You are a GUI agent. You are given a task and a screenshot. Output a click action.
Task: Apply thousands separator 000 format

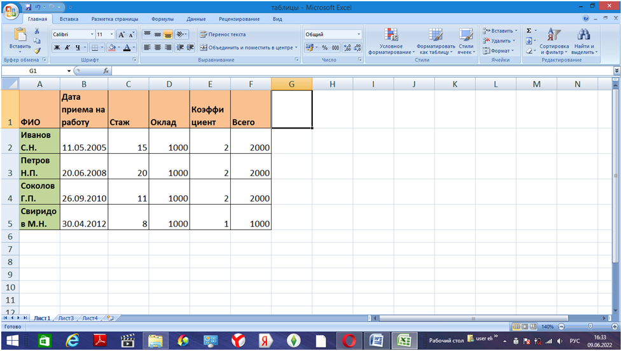(335, 48)
